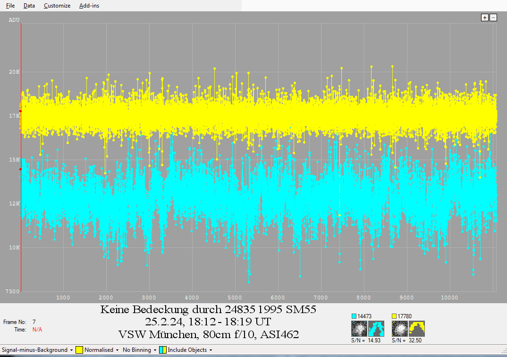The width and height of the screenshot is (507, 357).
Task: Open the Add-ins menu
Action: point(89,6)
